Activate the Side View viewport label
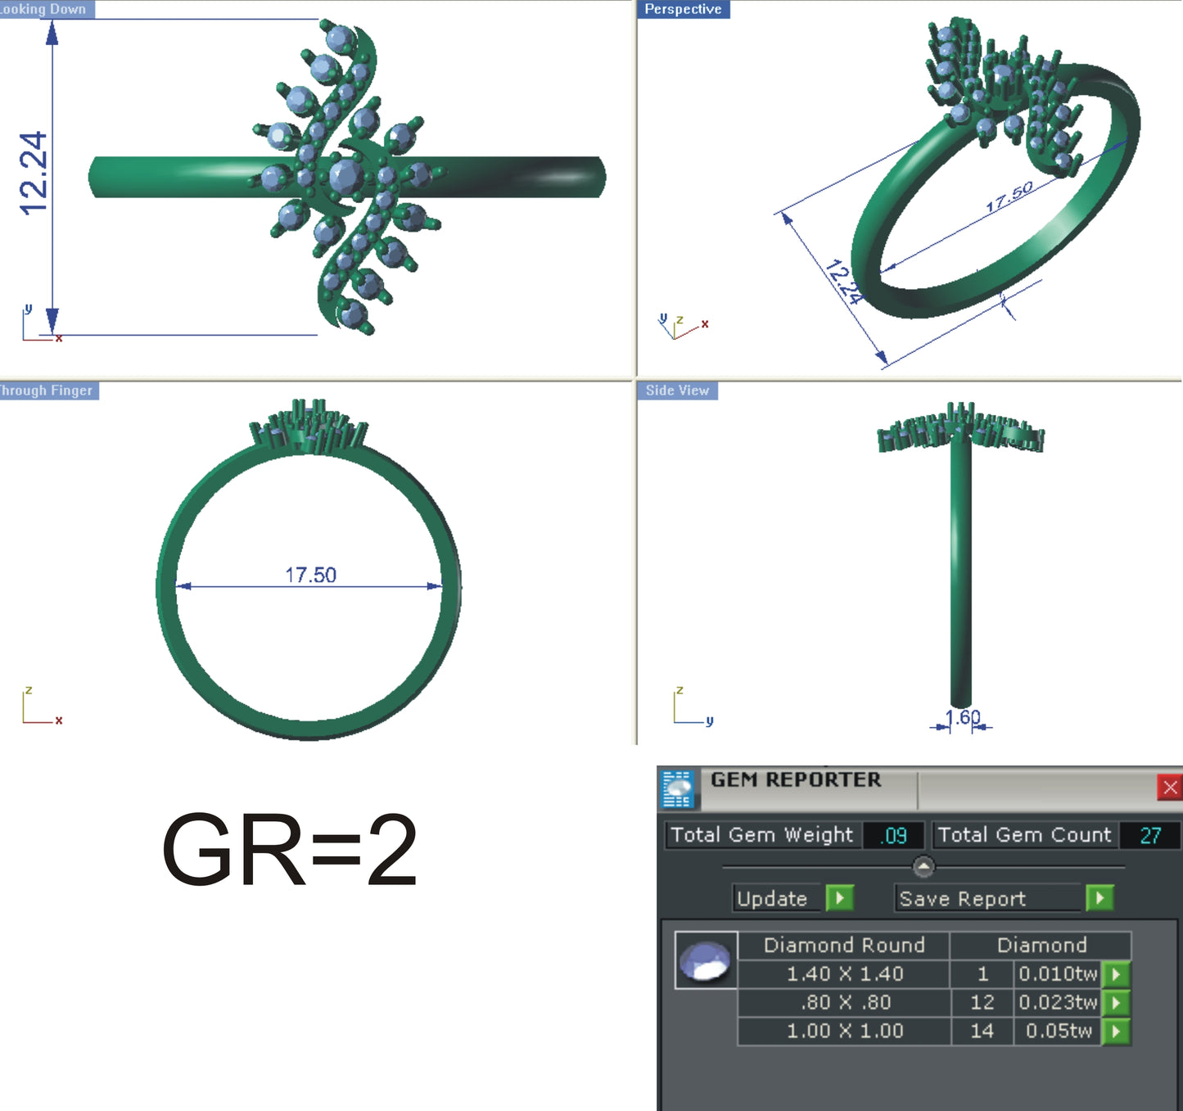 click(x=677, y=391)
